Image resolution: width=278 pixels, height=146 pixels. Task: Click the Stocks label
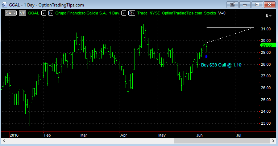click(210, 13)
